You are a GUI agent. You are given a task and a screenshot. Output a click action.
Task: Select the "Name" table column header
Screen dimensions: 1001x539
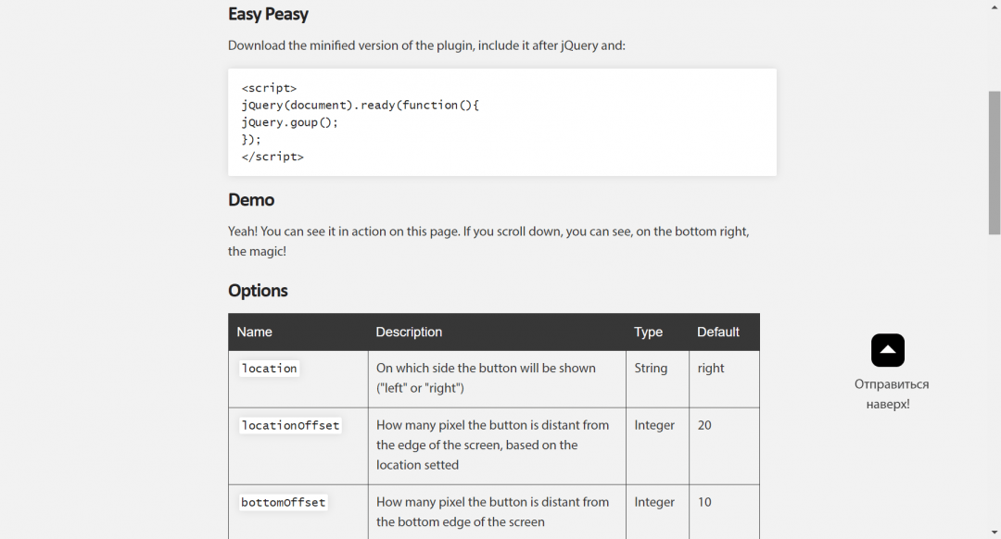click(254, 332)
